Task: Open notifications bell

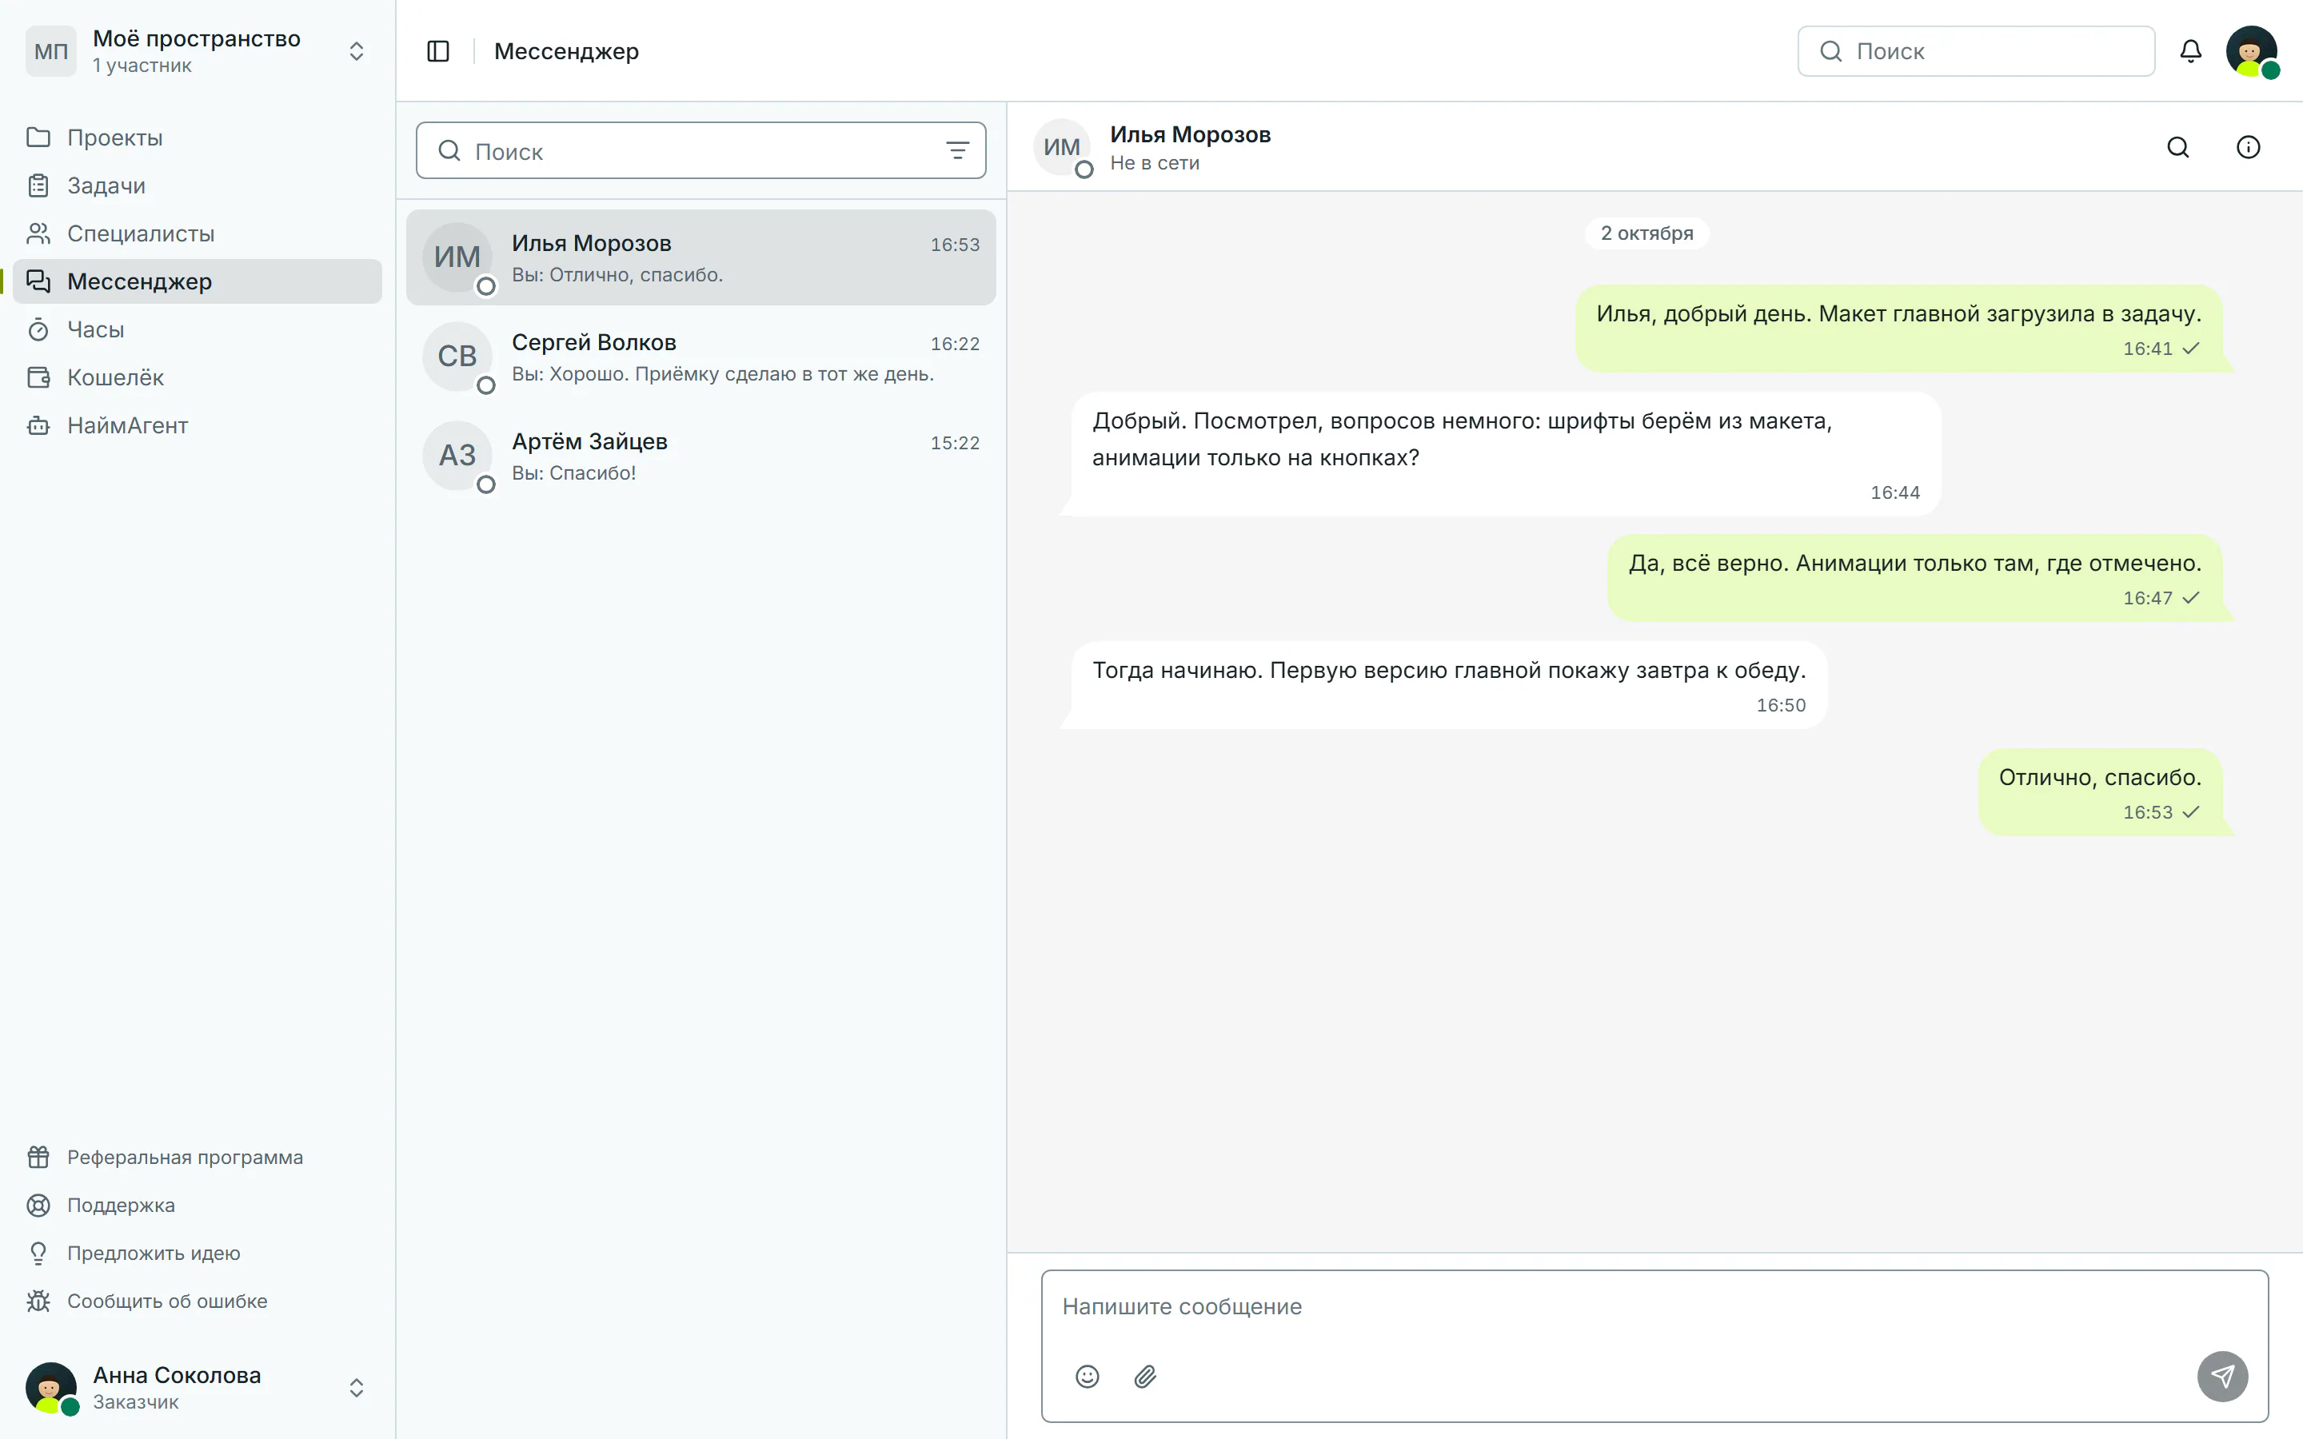Action: coord(2191,51)
